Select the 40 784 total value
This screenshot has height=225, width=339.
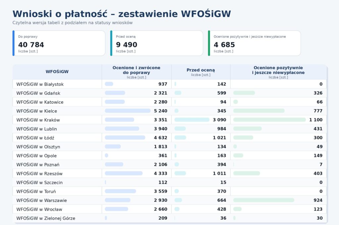click(x=31, y=44)
